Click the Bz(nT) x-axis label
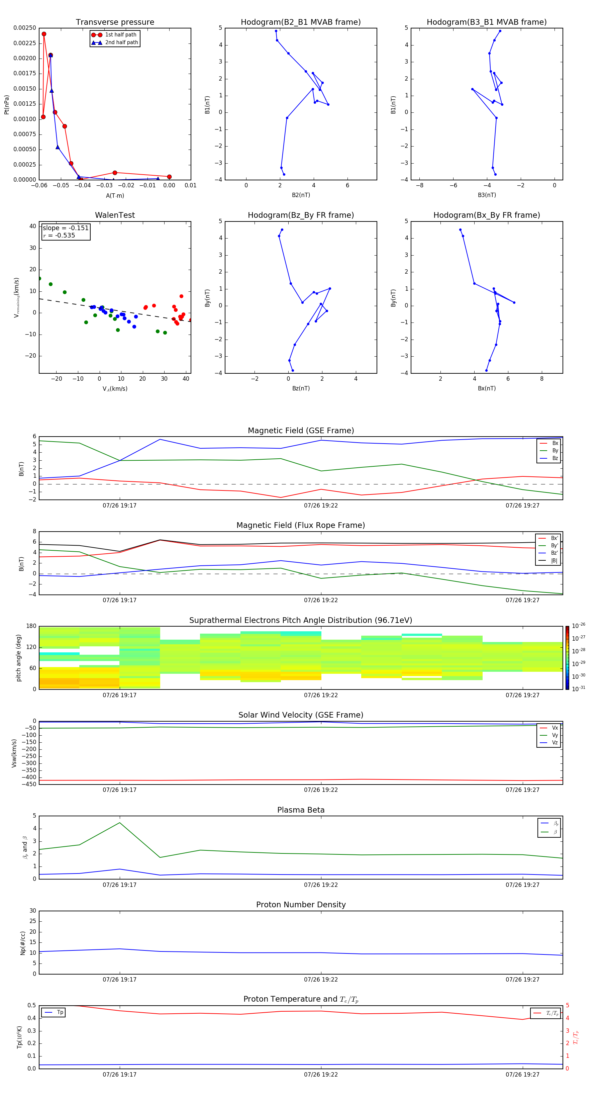The width and height of the screenshot is (602, 1104). pos(301,388)
